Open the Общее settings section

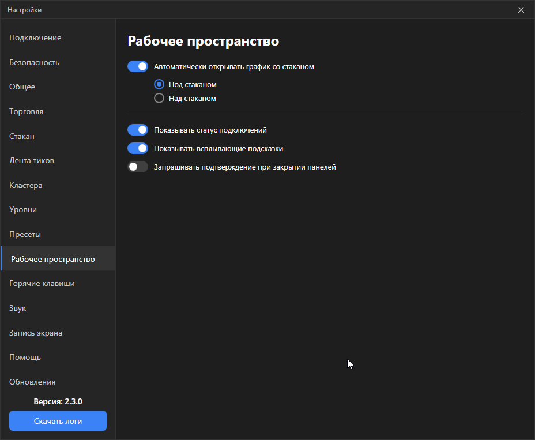[58, 87]
